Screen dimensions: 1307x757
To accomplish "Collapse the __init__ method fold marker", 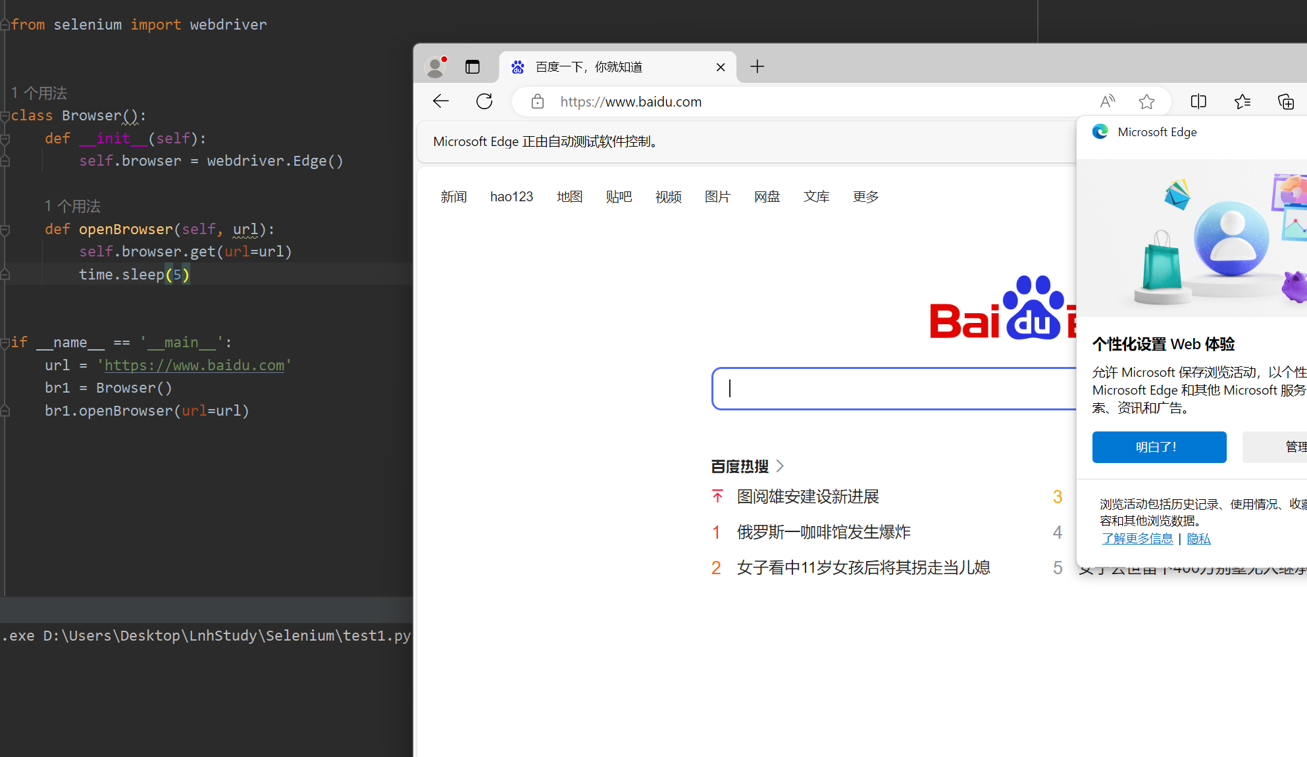I will click(5, 139).
